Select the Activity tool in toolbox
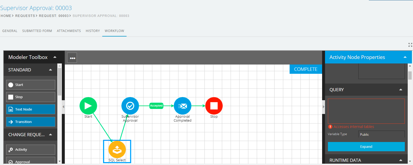 [31, 150]
